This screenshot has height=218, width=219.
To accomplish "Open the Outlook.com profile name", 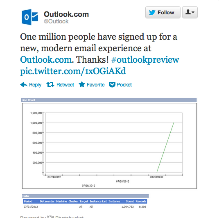I will 66,14.
